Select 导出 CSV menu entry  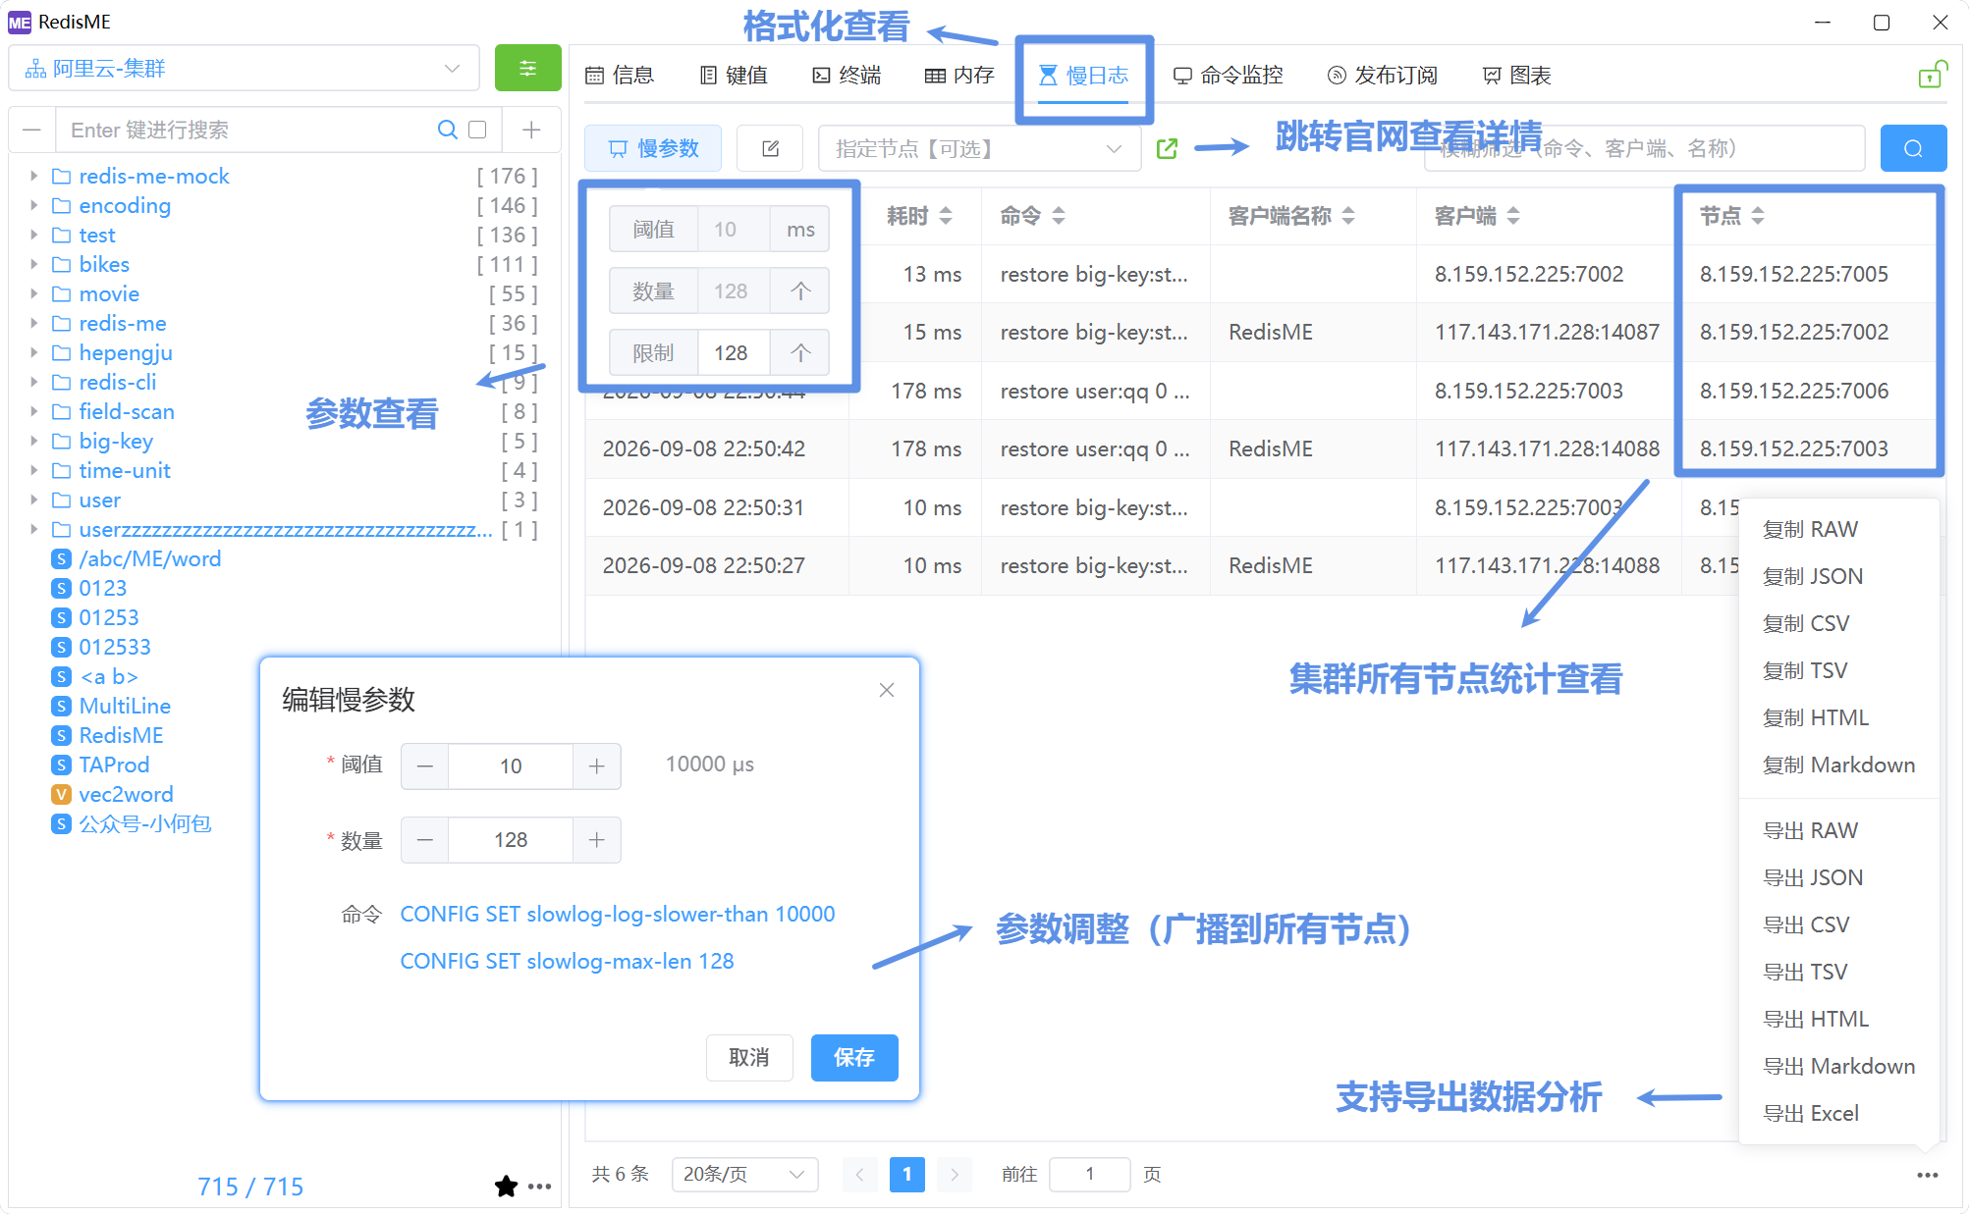[1806, 924]
